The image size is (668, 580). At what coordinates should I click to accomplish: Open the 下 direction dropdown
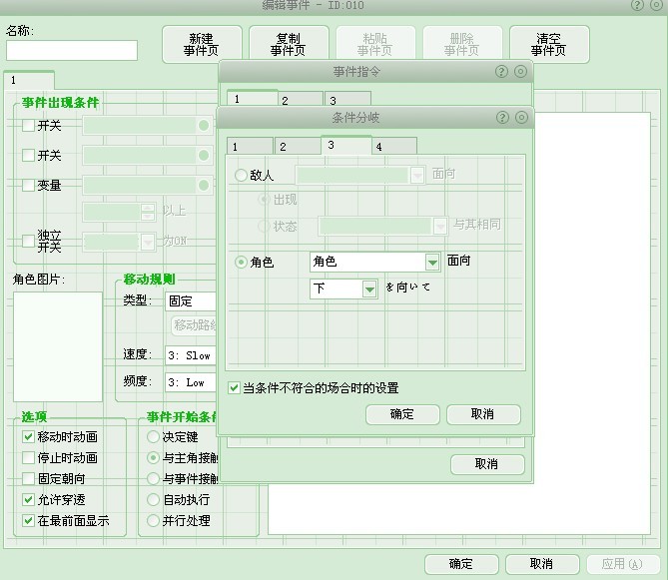point(343,289)
